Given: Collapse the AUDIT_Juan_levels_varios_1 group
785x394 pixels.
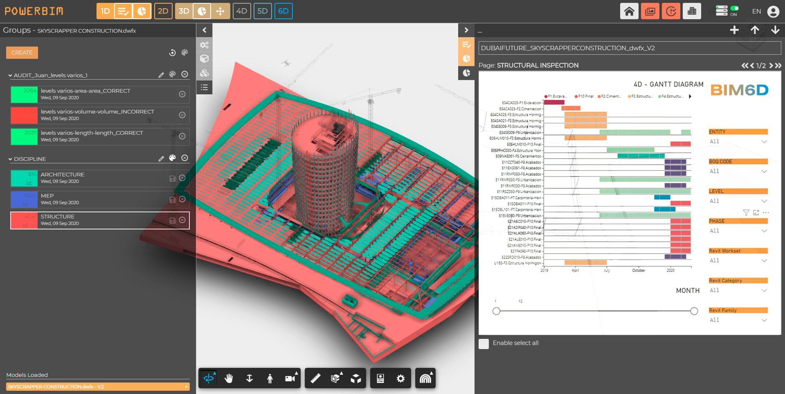Looking at the screenshot, I should click(x=10, y=75).
